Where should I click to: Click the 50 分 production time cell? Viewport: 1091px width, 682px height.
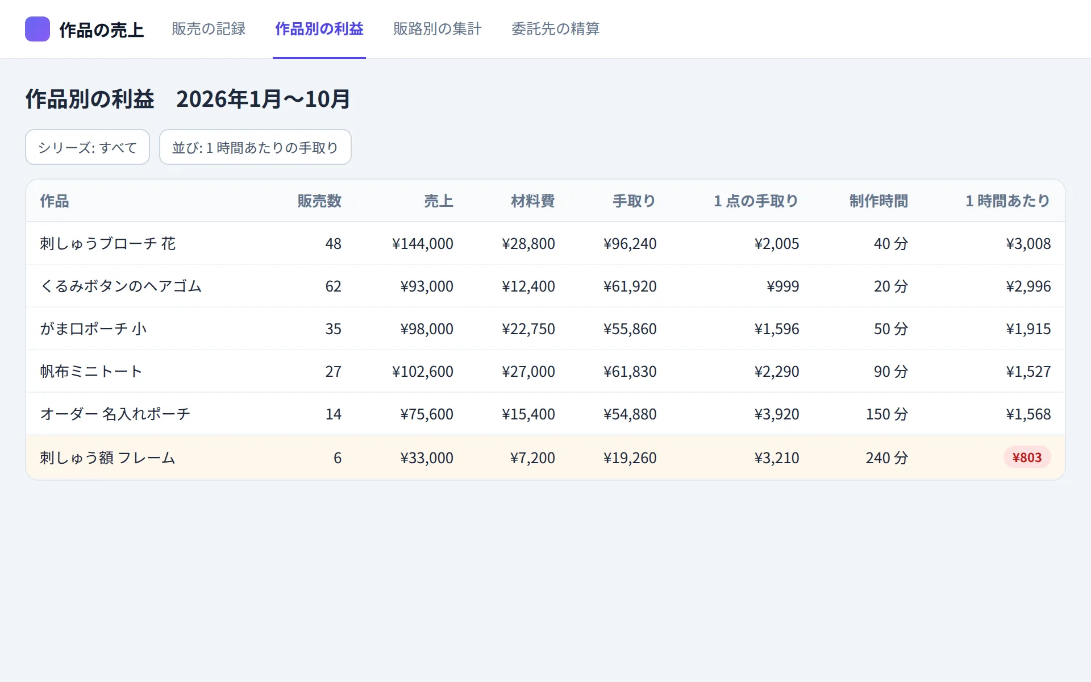pyautogui.click(x=891, y=328)
